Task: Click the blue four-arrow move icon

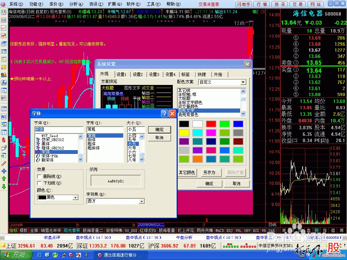Action: [3, 171]
